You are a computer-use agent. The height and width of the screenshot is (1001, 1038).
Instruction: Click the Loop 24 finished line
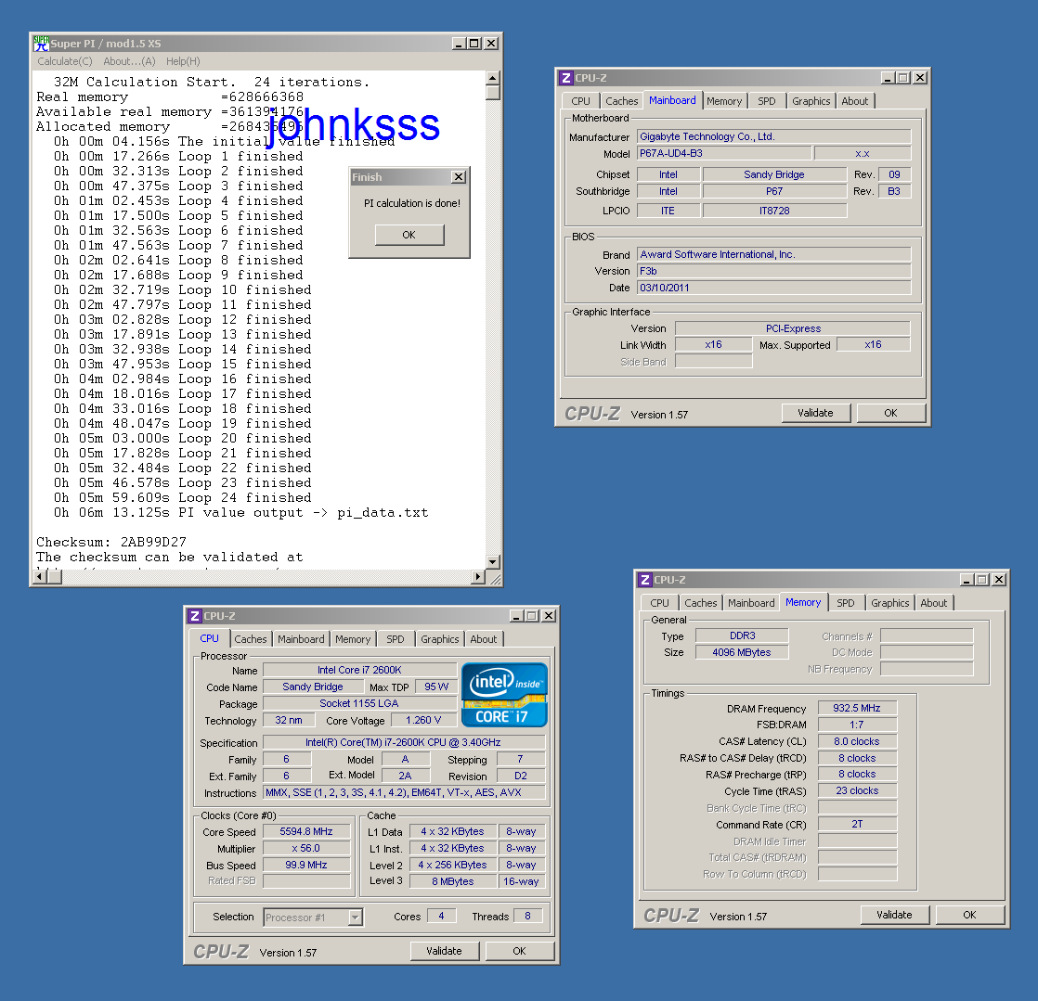click(183, 498)
